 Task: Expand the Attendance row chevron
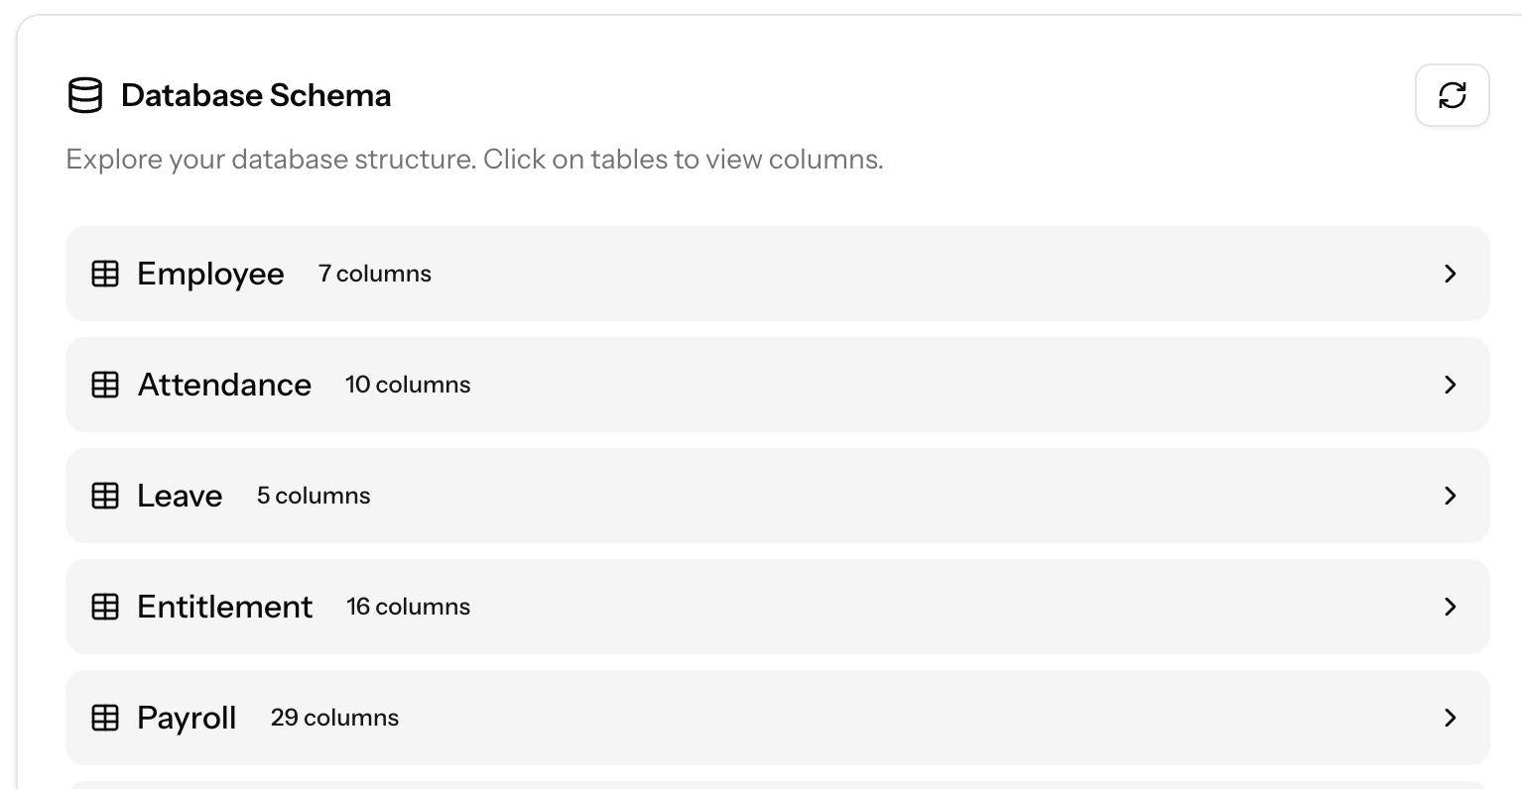pyautogui.click(x=1450, y=385)
